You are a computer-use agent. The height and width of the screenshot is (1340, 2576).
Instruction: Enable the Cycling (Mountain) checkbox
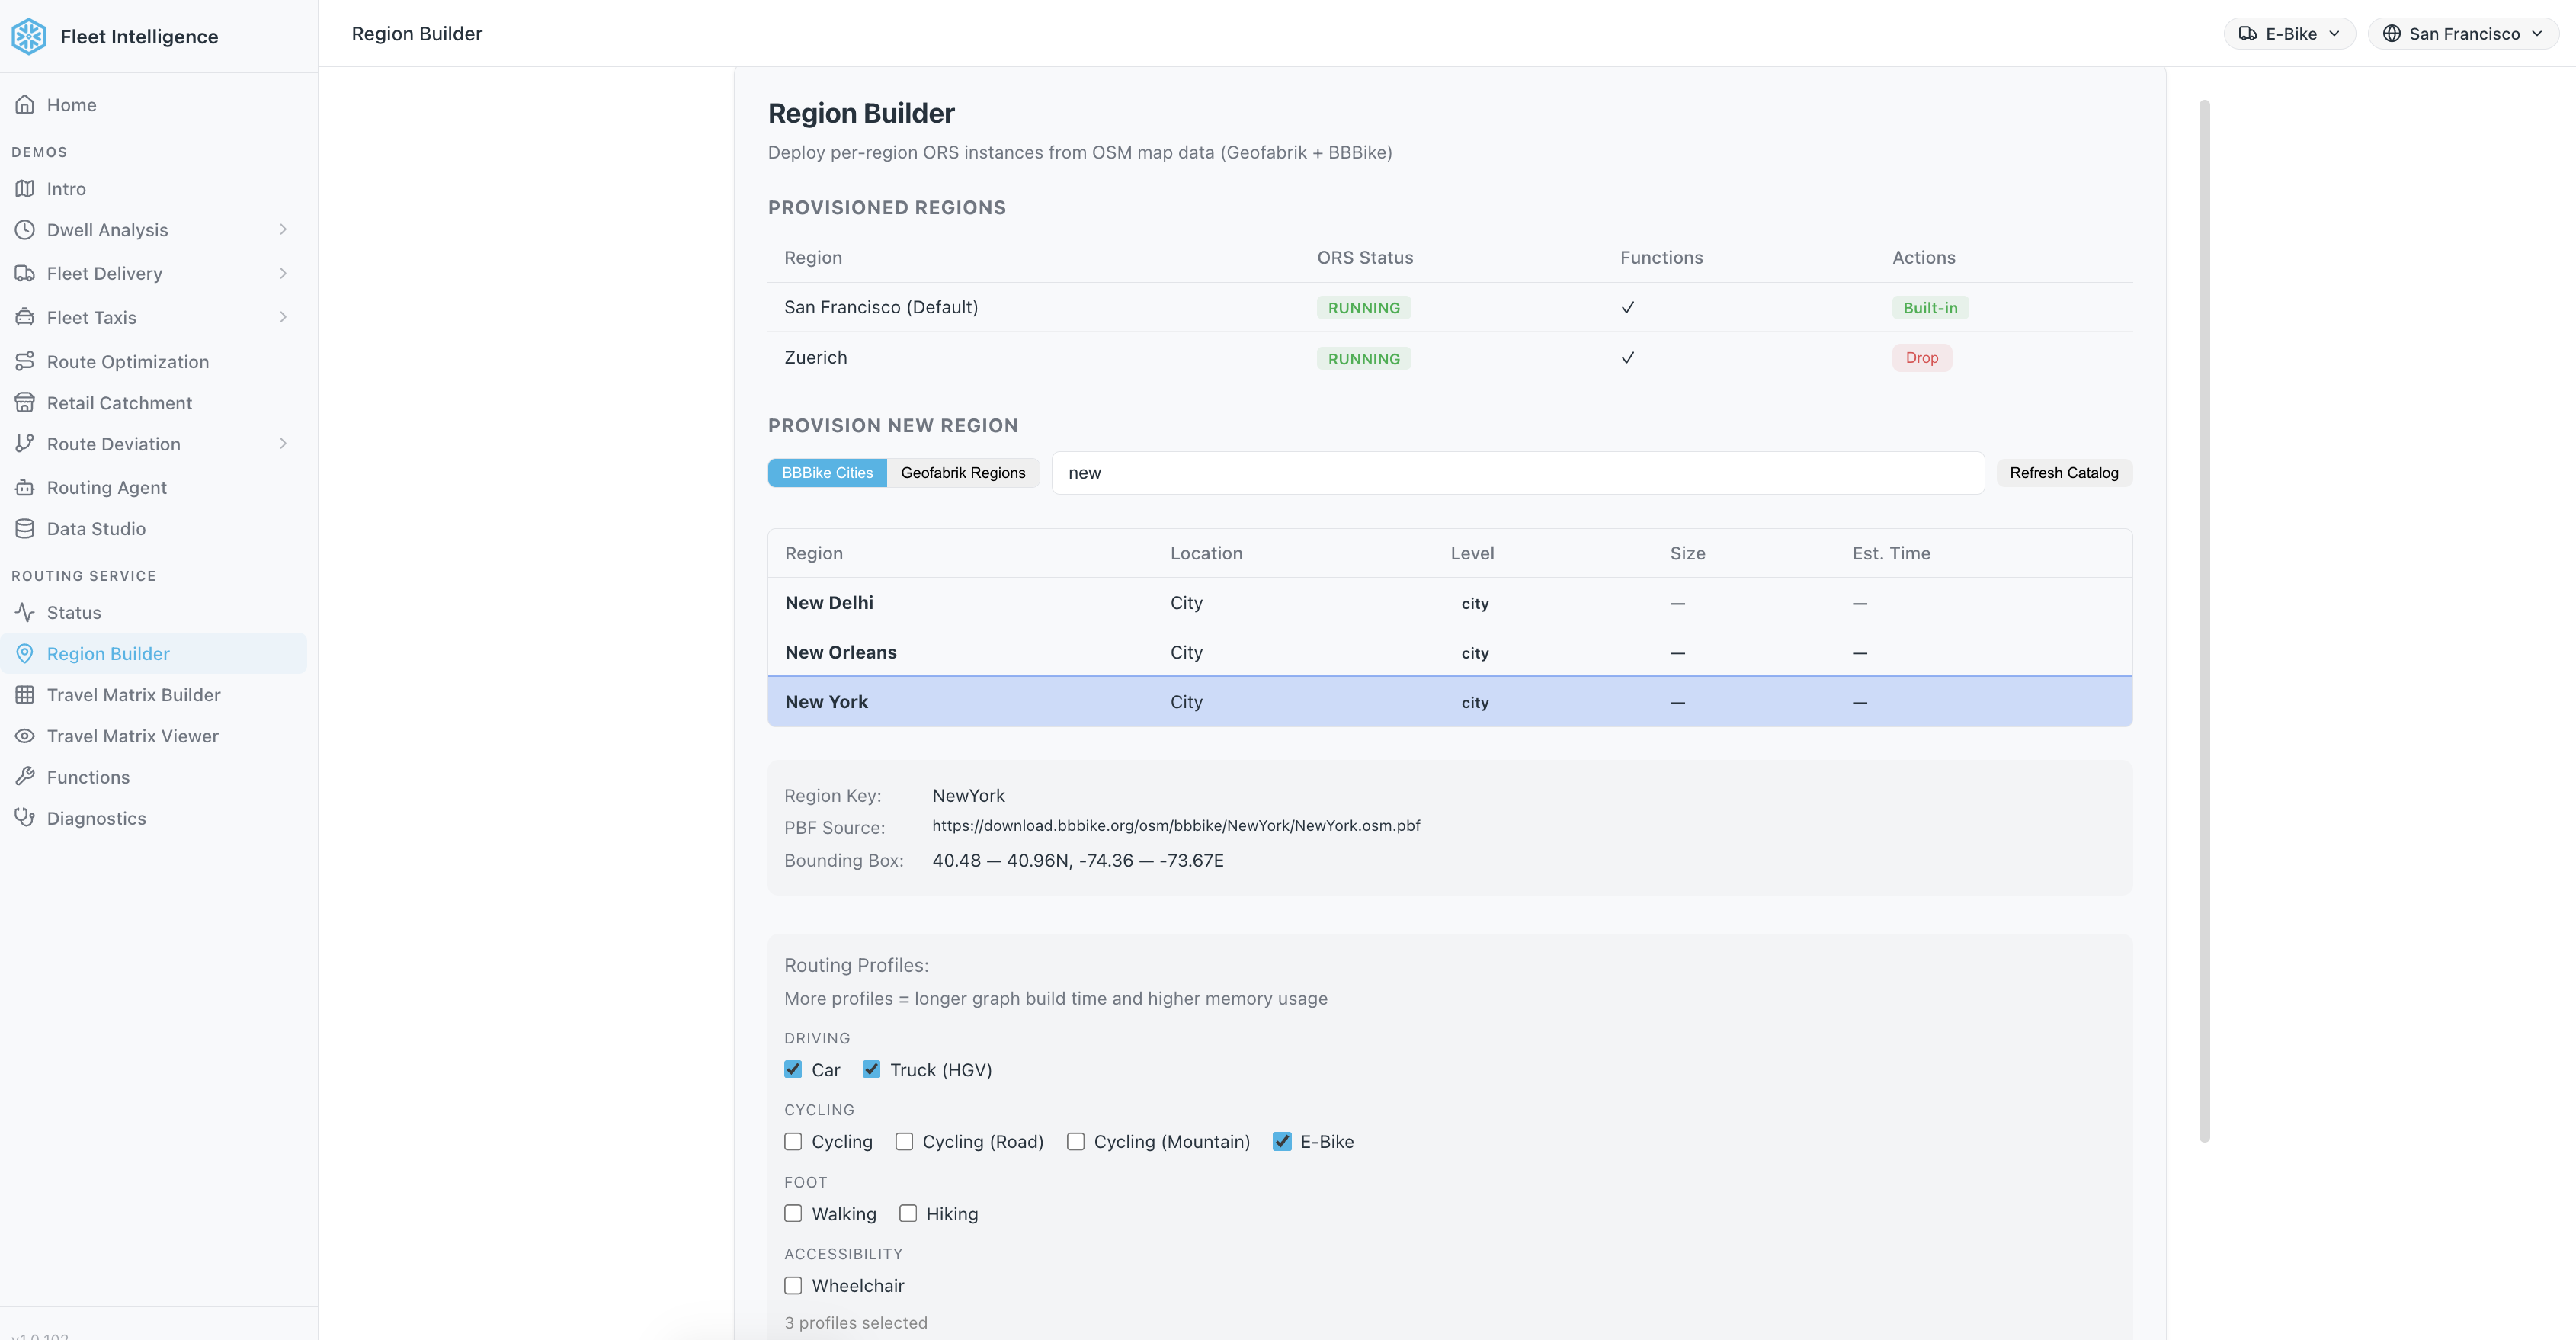1076,1141
